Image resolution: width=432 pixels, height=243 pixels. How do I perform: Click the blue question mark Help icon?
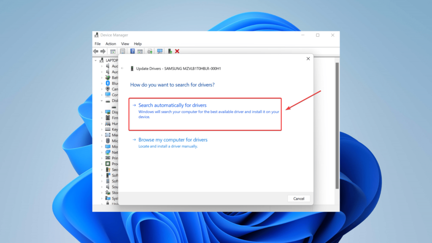click(x=132, y=51)
